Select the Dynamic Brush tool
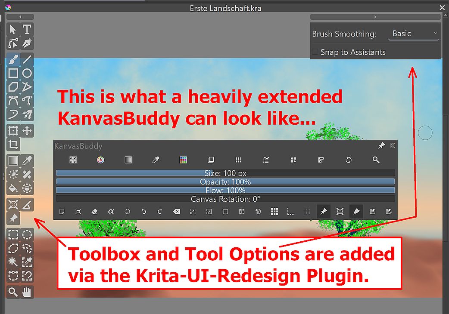Image resolution: width=449 pixels, height=314 pixels. pos(13,114)
